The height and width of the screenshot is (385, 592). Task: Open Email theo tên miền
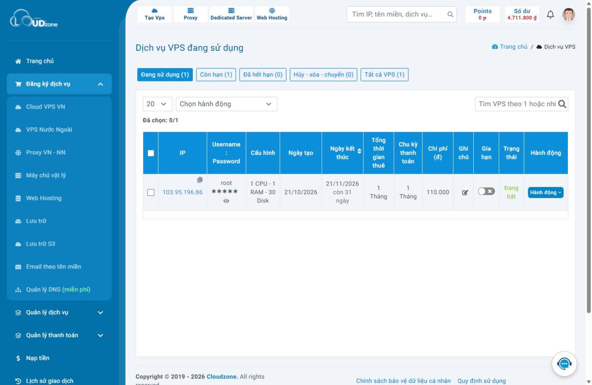[59, 267]
